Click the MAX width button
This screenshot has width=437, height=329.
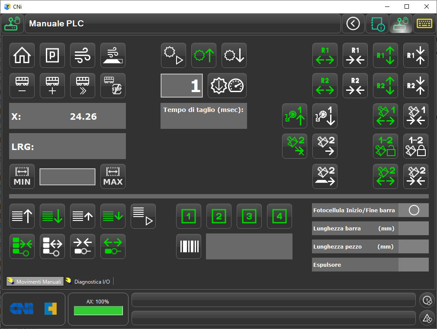click(x=113, y=177)
